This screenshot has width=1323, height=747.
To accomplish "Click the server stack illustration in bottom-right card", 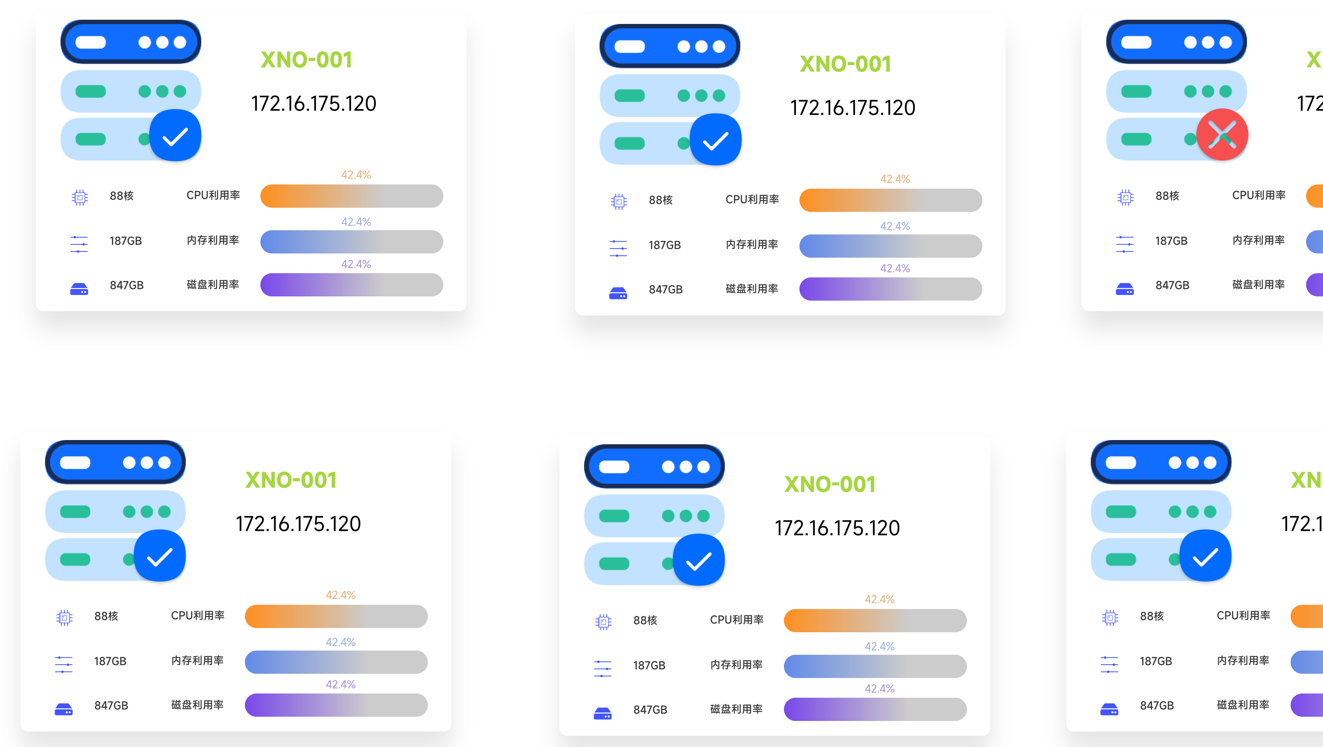I will [1161, 511].
